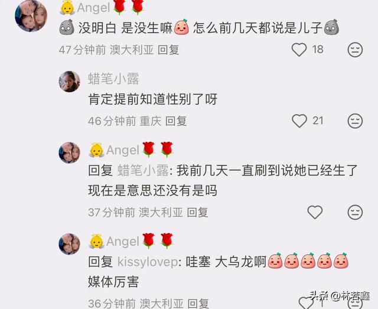Reply to Angel's 37-minute-old comment
Image resolution: width=378 pixels, height=309 pixels.
click(x=197, y=213)
